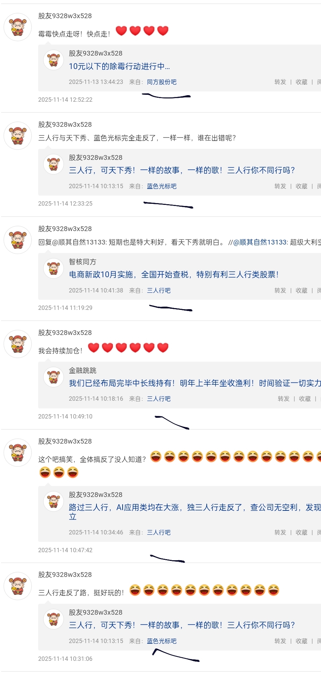Open avatar of the 这个吧搞笑 post

point(18,453)
